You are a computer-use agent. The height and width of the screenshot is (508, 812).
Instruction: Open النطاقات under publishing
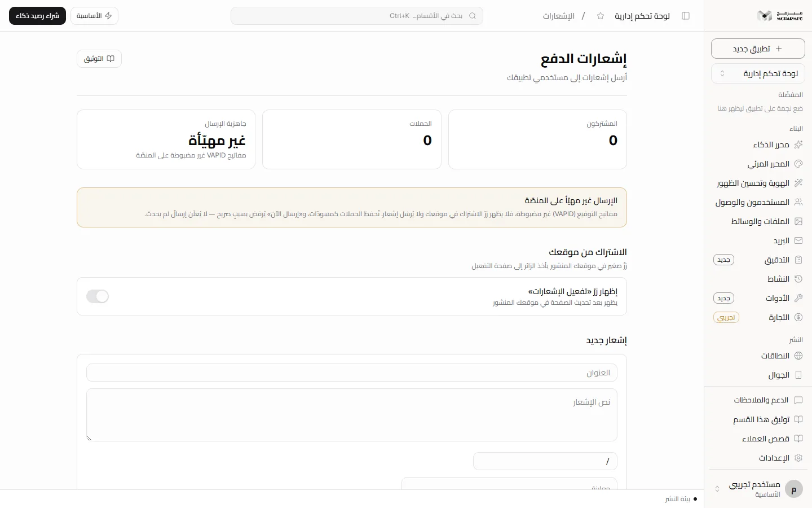[x=758, y=356]
